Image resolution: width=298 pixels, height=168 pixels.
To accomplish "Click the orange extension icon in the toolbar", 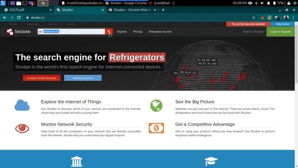I will (x=263, y=18).
